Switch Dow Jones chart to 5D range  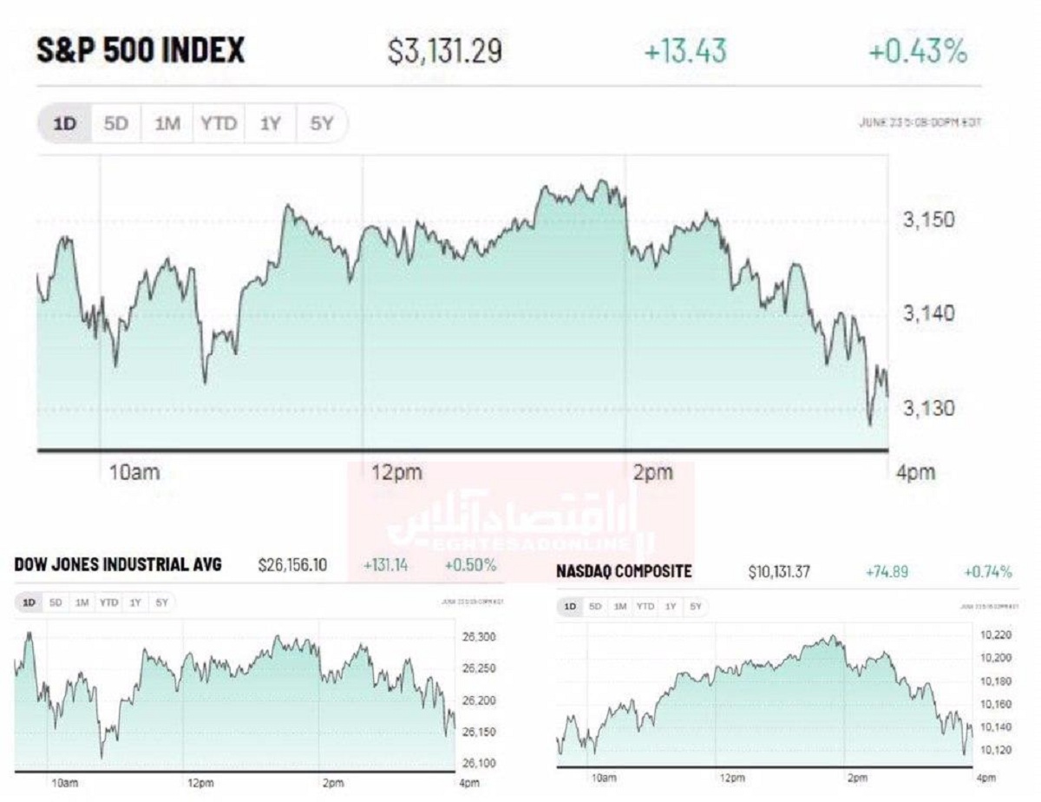click(x=56, y=601)
